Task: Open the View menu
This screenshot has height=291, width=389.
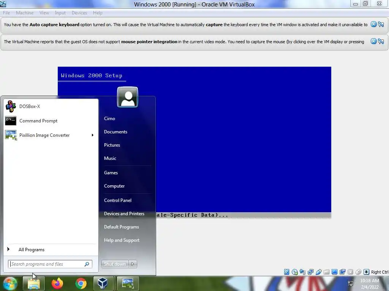Action: click(x=44, y=13)
